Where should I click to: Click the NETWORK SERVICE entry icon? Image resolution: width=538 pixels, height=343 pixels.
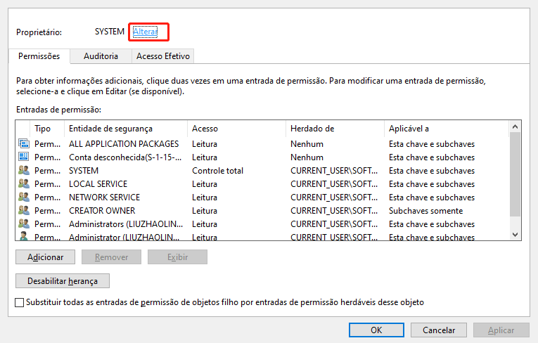pyautogui.click(x=24, y=198)
